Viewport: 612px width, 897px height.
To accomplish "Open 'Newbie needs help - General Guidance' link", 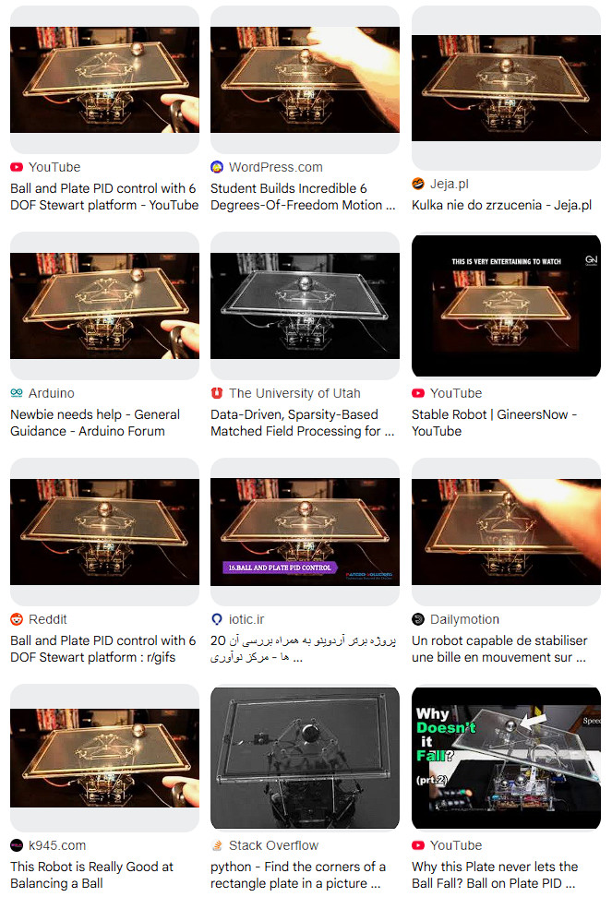I will tap(95, 423).
